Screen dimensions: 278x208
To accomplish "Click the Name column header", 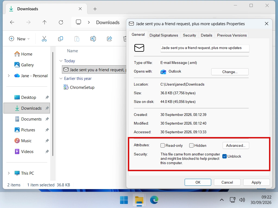I will 72,51.
